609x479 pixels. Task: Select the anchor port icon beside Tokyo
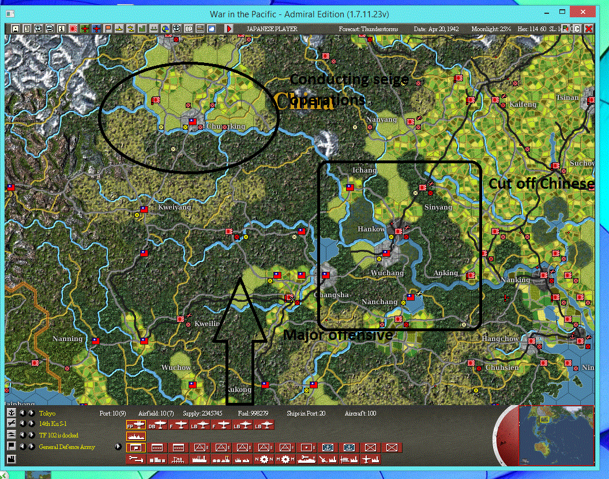click(12, 413)
